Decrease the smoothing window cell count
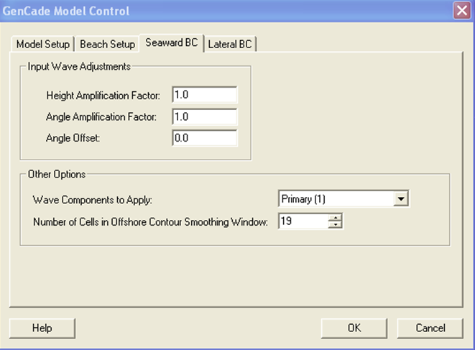 (x=335, y=225)
